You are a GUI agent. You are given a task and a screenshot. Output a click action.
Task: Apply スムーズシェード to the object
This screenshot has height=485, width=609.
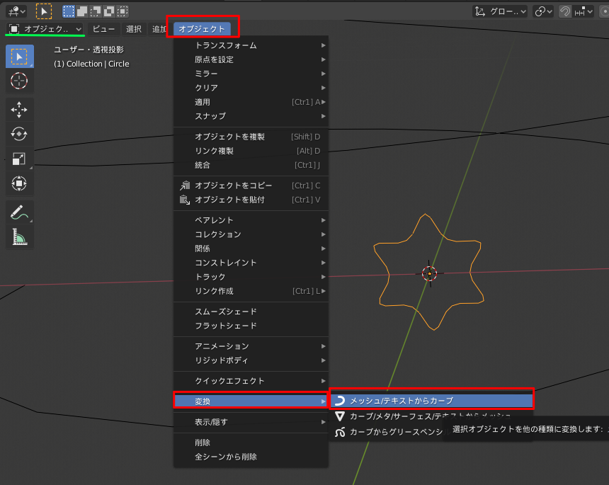pyautogui.click(x=251, y=312)
